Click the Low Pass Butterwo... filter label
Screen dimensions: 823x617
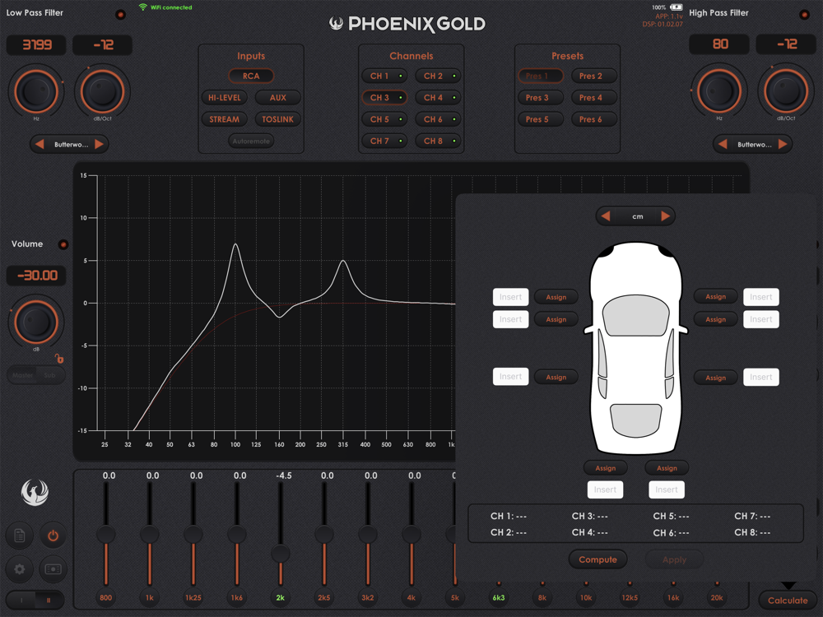(x=72, y=144)
